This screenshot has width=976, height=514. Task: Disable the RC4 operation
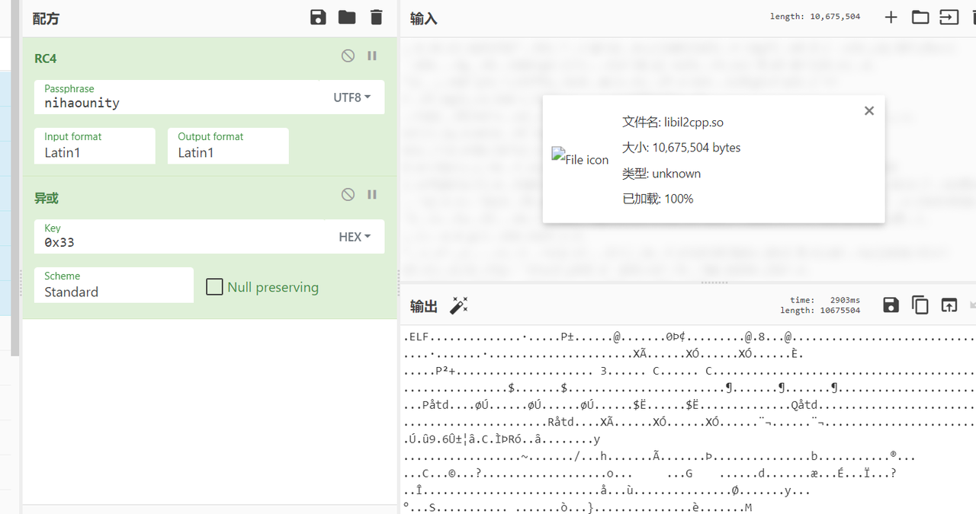(x=348, y=56)
